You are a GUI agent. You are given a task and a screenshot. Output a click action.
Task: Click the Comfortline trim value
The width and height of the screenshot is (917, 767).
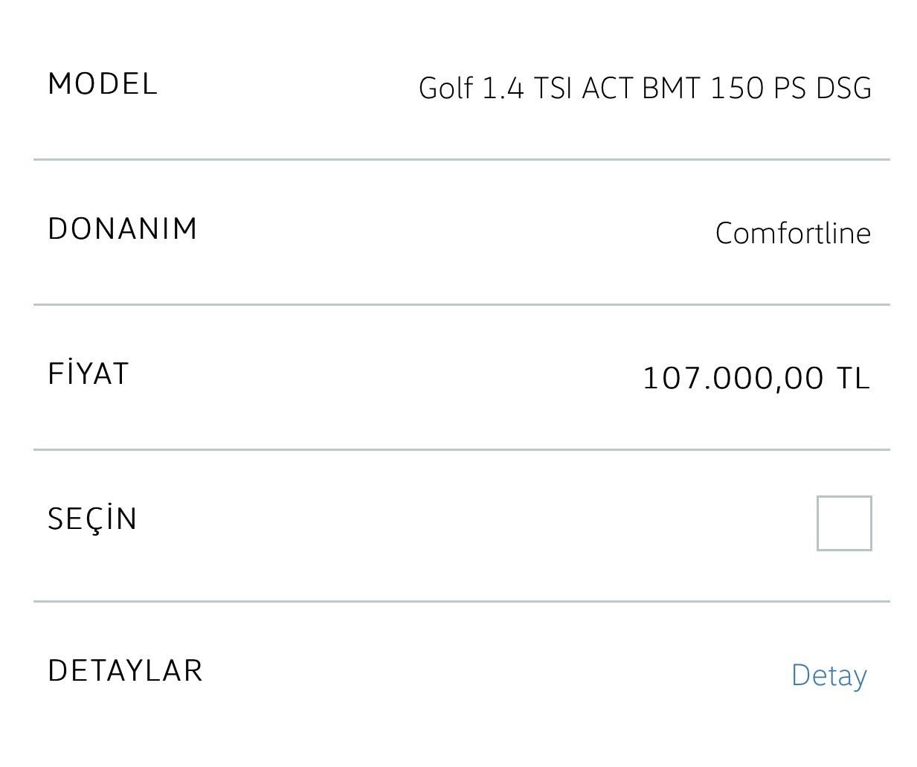[793, 234]
